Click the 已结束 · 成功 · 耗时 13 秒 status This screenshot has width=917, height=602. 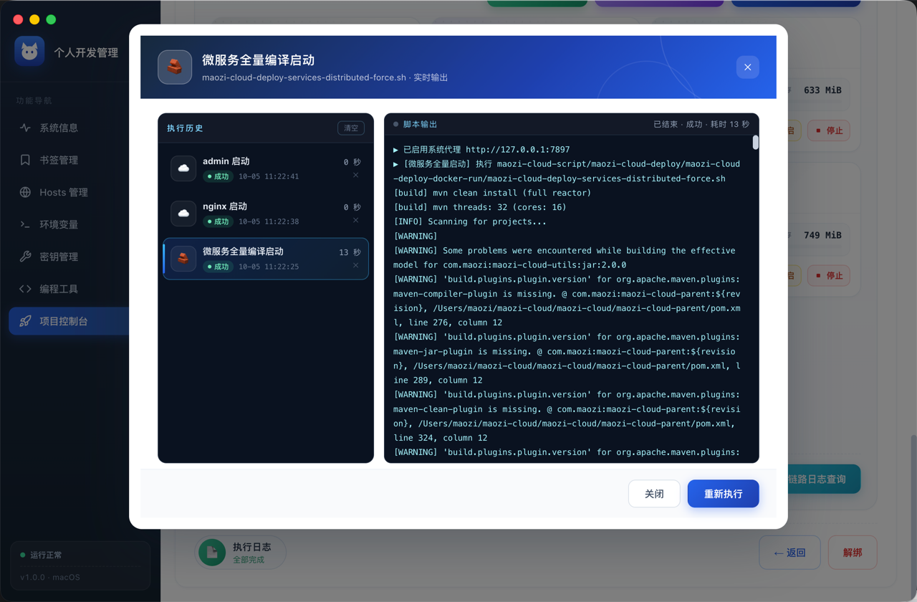click(701, 124)
